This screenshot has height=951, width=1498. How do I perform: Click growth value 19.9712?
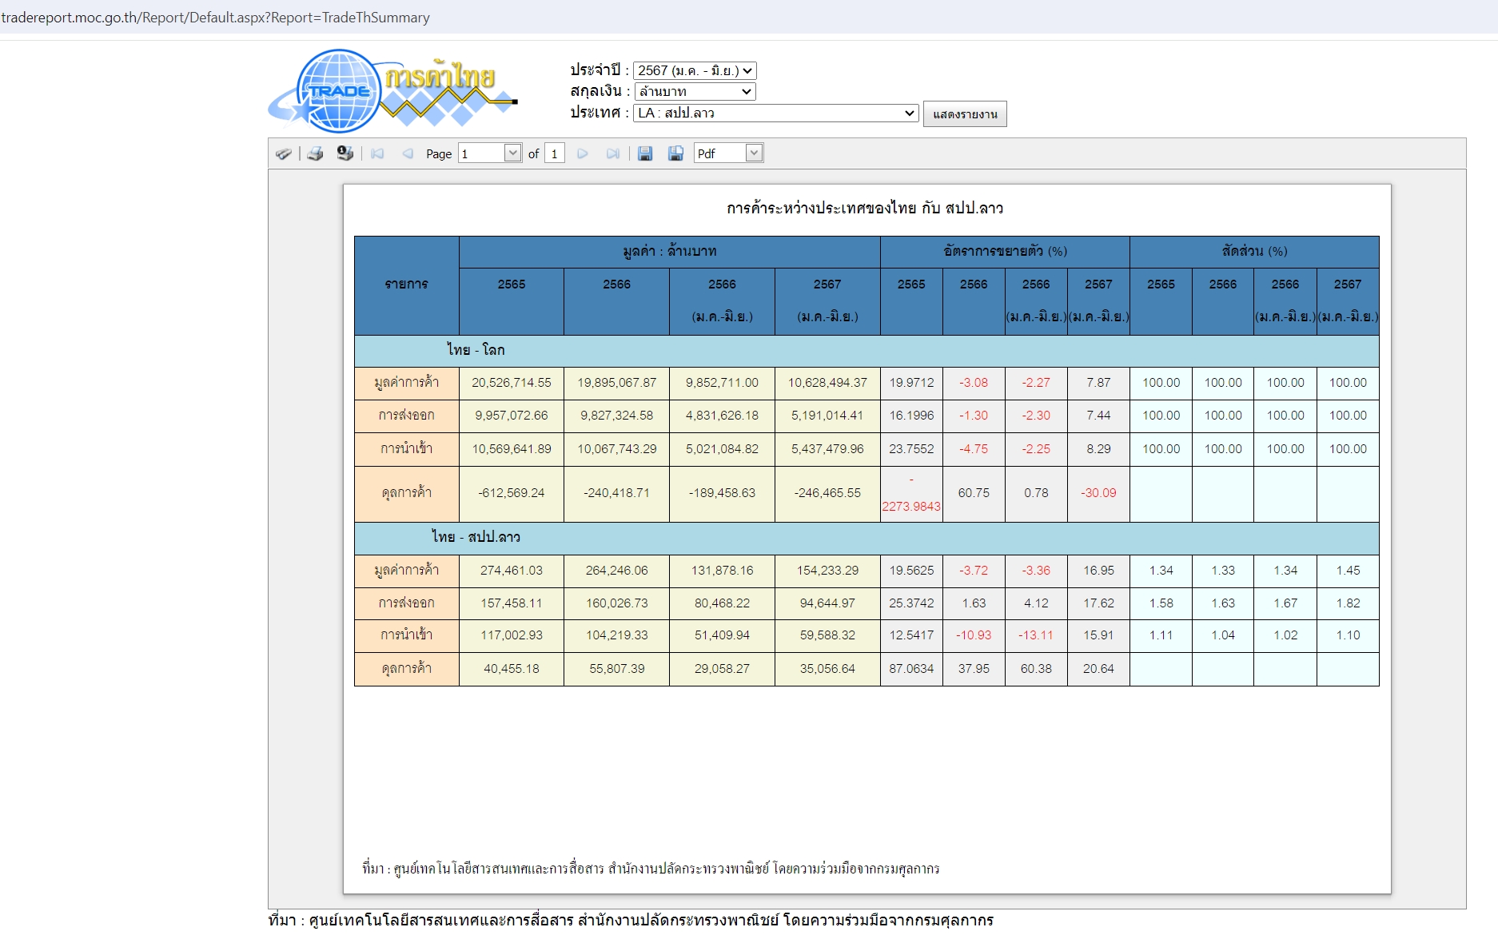[911, 383]
